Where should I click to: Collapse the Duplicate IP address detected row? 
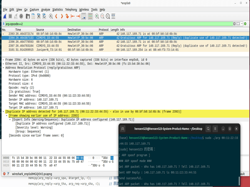click(3, 112)
